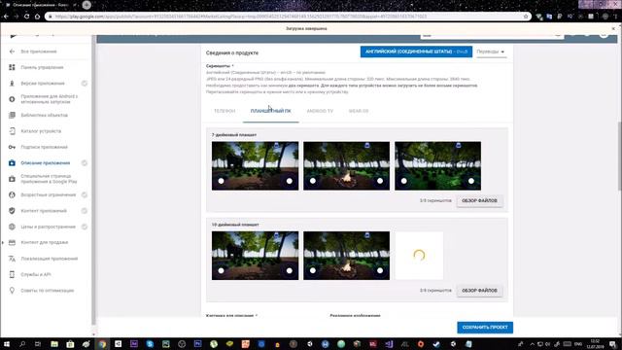Click the browser Home icon
Screen dimensions: 622x350
37,17
